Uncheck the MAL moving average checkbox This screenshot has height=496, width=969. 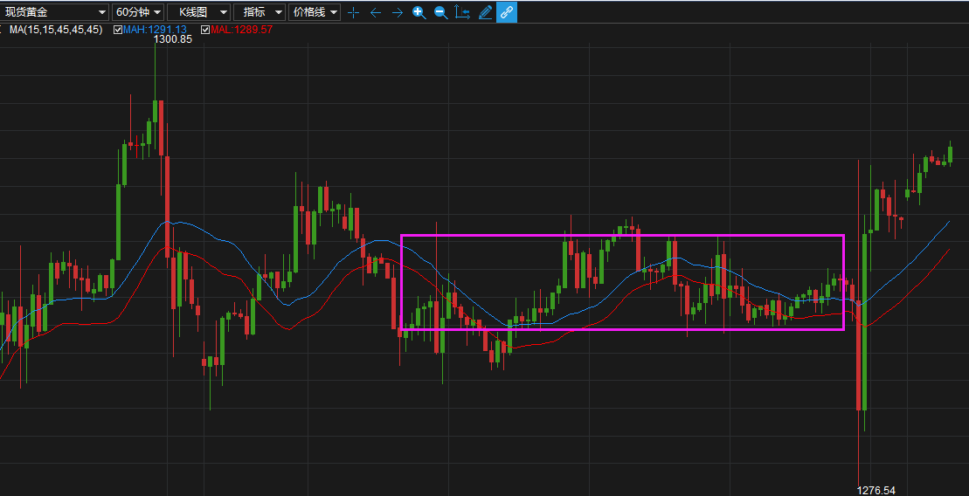205,30
